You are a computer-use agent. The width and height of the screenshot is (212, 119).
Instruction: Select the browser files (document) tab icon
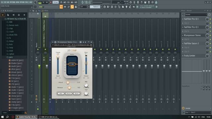click(8, 15)
